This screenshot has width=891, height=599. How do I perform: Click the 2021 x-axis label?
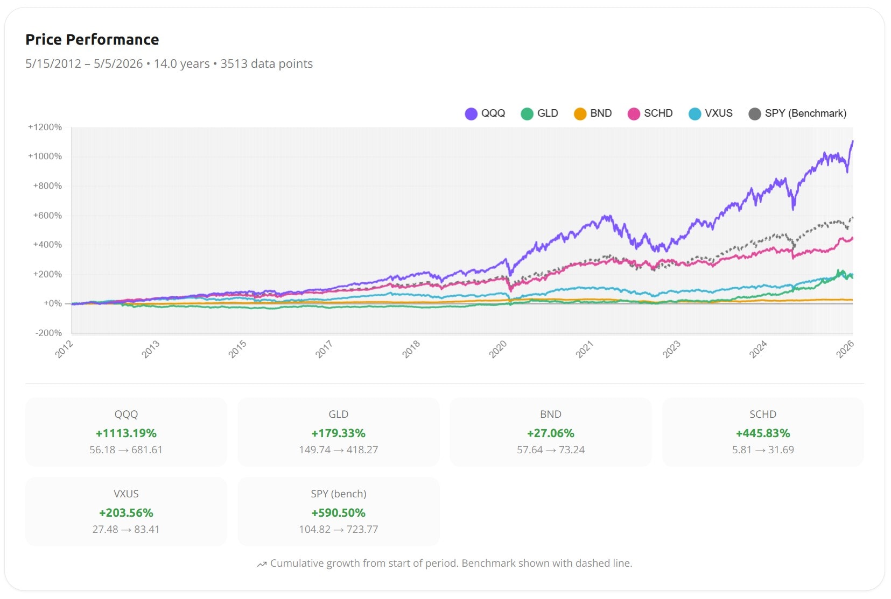click(585, 350)
